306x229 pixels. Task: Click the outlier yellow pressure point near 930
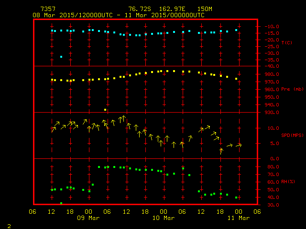(105, 110)
